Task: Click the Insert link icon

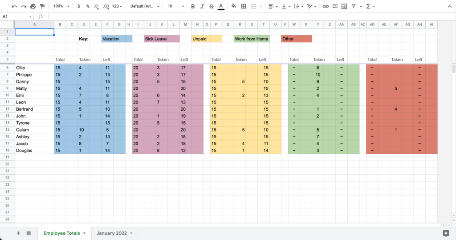Action: [326, 7]
